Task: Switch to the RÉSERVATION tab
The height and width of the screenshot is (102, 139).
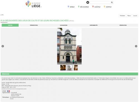Action: [123, 25]
